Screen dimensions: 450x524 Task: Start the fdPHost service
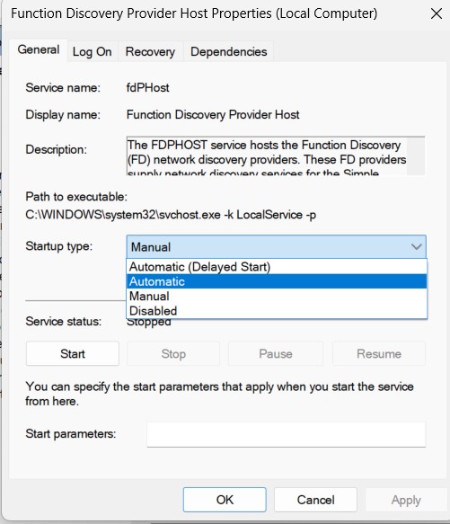pyautogui.click(x=73, y=353)
